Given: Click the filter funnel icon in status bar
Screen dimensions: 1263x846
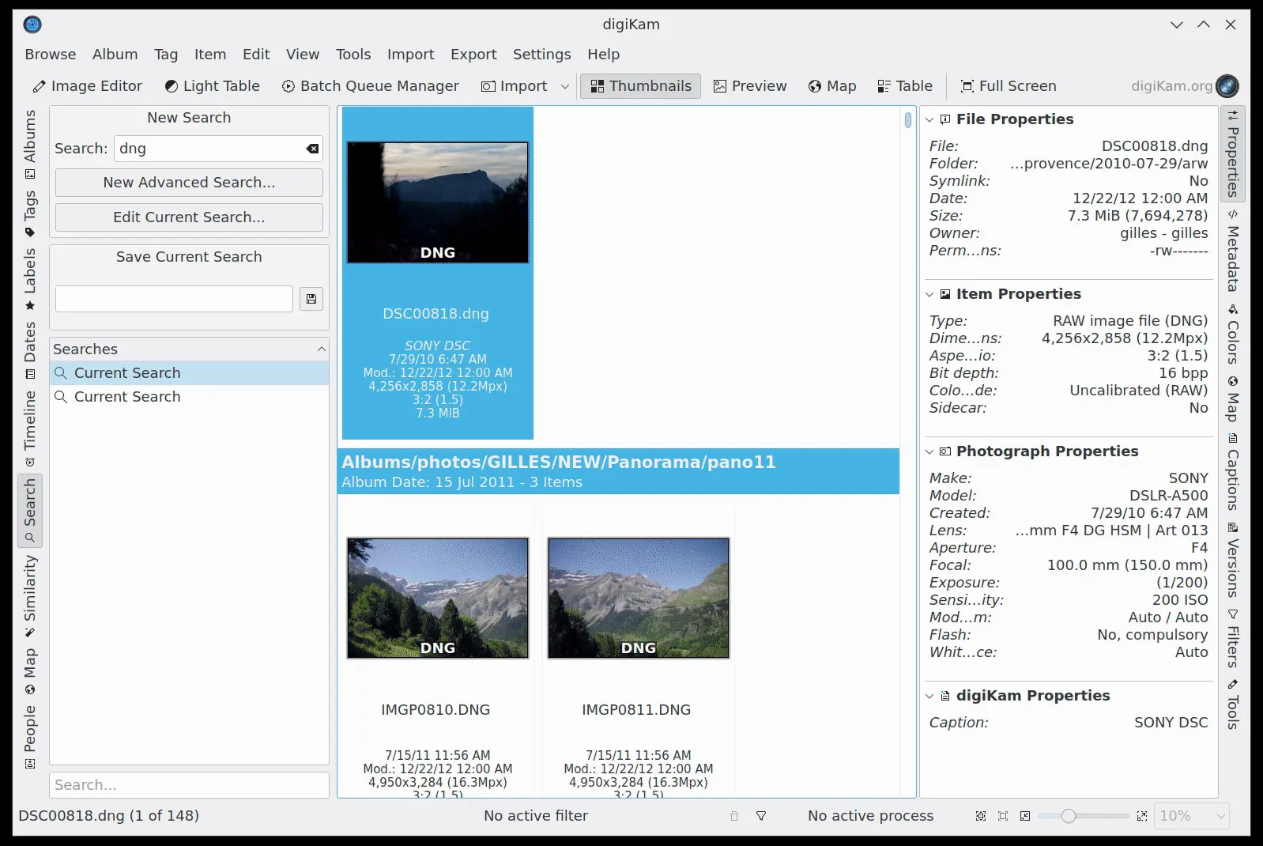Looking at the screenshot, I should click(x=761, y=816).
